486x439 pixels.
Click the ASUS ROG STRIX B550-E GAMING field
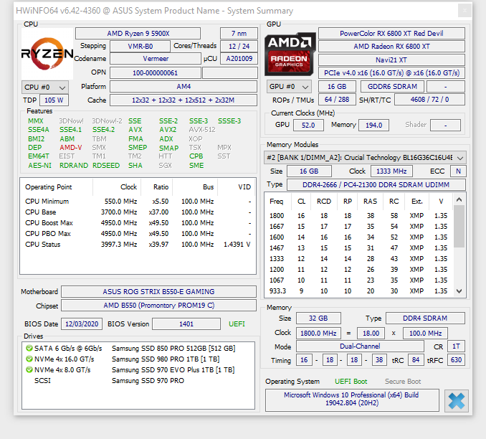tap(158, 292)
